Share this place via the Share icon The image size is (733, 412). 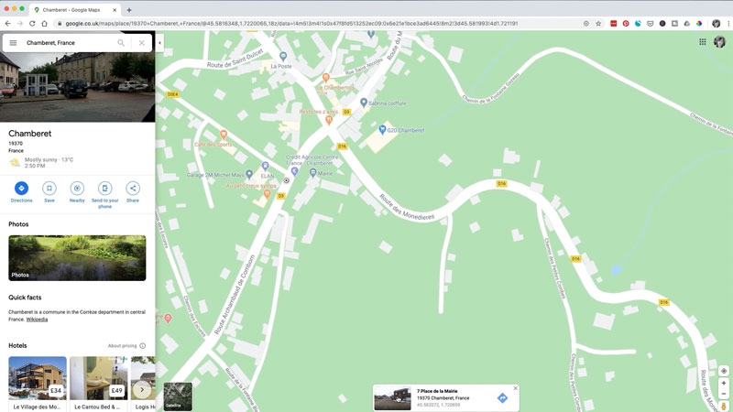pos(133,189)
